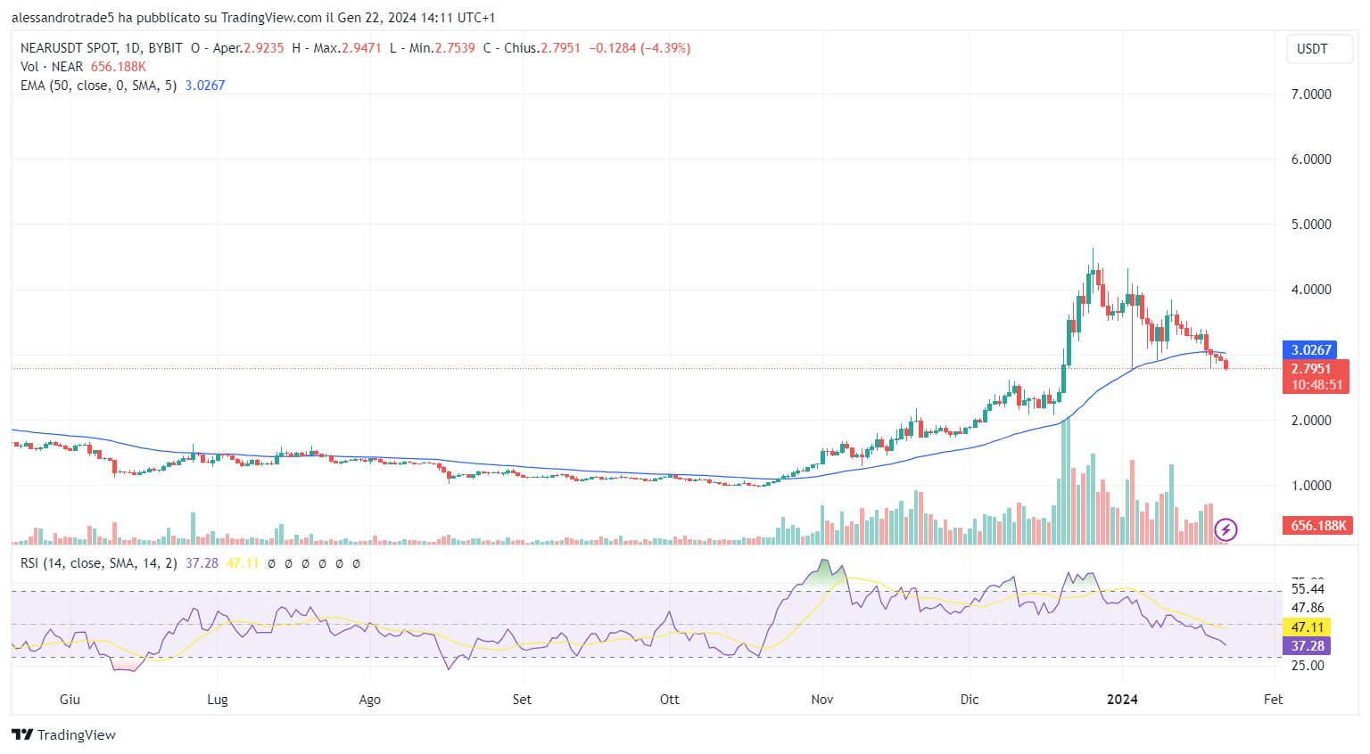Screen dimensions: 1370x754
Task: Click the EMA price label 3.0267
Action: (1309, 350)
